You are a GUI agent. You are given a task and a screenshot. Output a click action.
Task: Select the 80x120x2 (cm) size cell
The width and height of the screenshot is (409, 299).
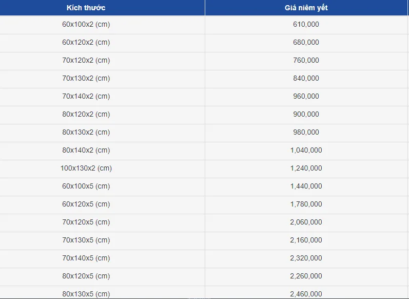tap(86, 114)
